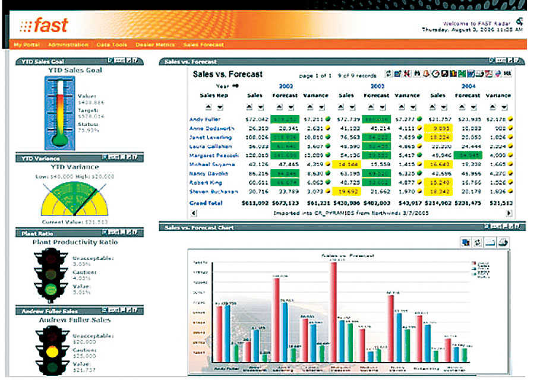540x380 pixels.
Task: Click the SQL icon in report toolbar
Action: point(507,74)
